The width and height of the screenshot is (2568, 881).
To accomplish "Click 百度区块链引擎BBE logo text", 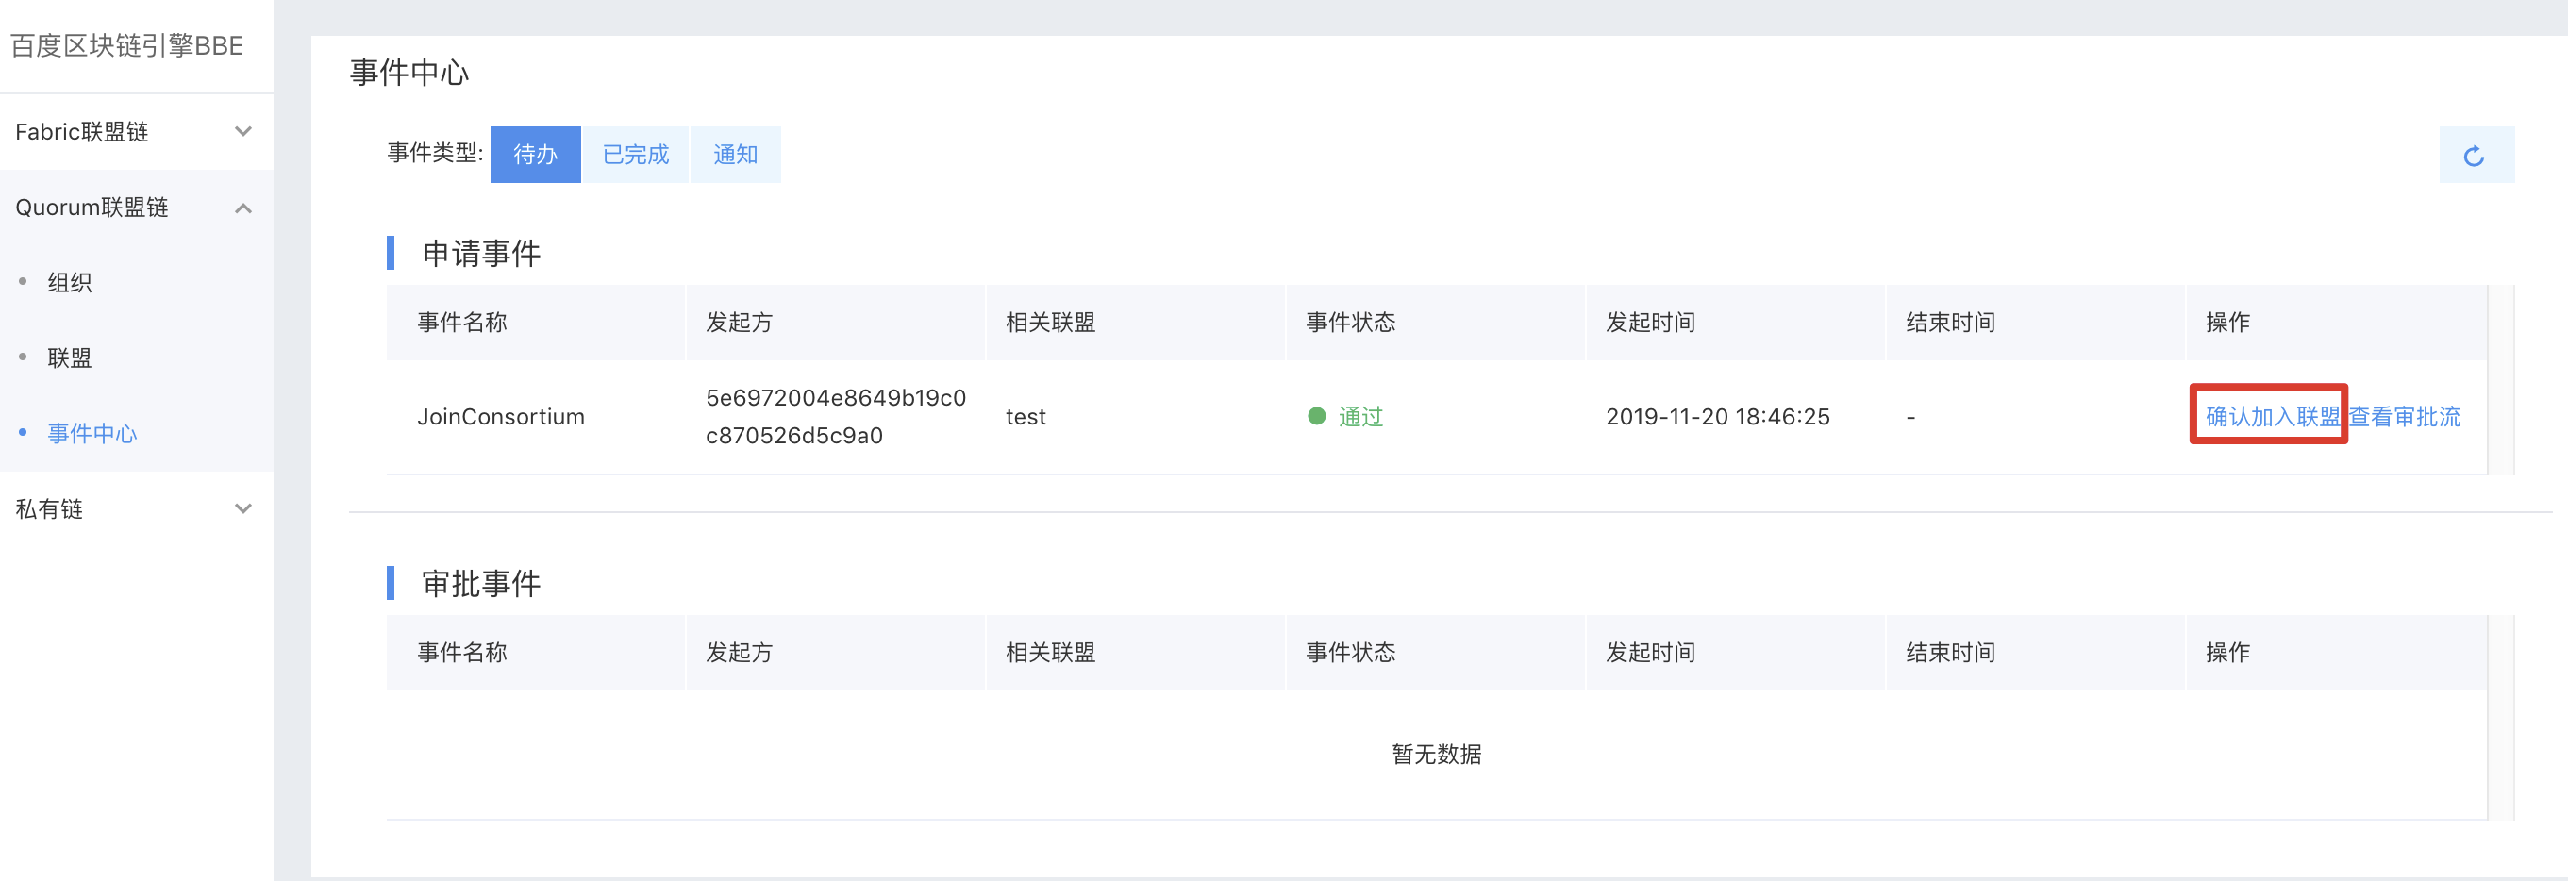I will pyautogui.click(x=126, y=46).
